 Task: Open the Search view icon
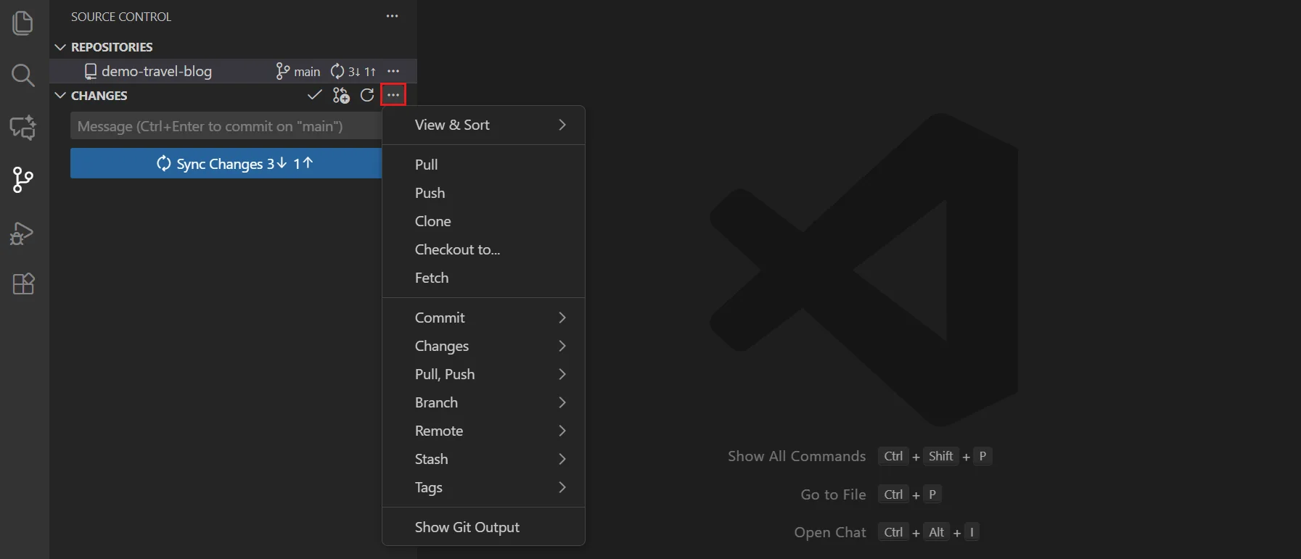(x=23, y=75)
